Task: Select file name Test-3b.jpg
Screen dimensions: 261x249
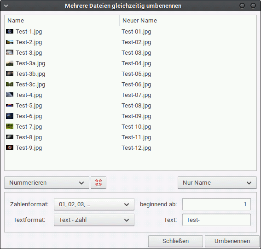Action: [x=30, y=74]
